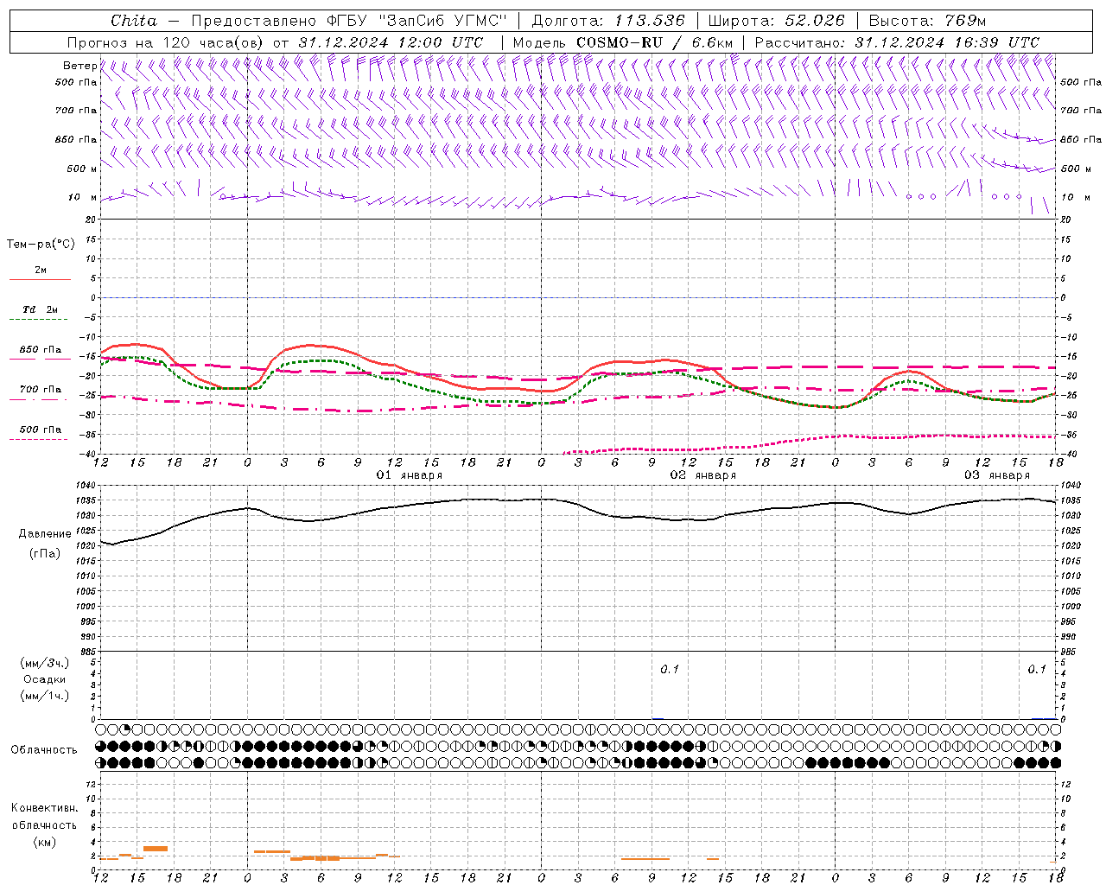Click the forecast start "31.12.2024 12:00 UTC"
Image resolution: width=1106 pixels, height=885 pixels.
pos(391,42)
